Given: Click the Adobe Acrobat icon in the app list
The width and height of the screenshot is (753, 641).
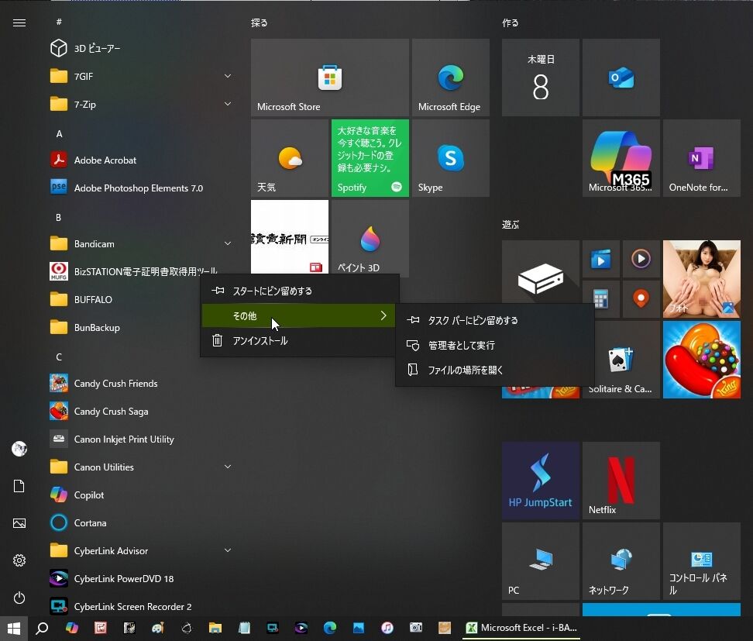Looking at the screenshot, I should 59,160.
